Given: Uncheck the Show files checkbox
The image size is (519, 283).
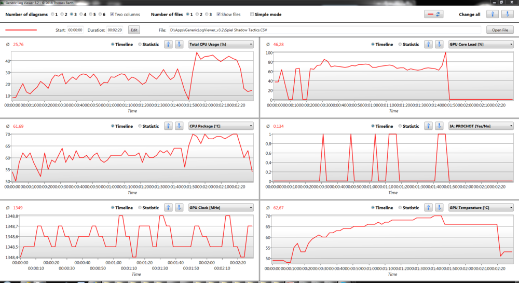Looking at the screenshot, I should [218, 15].
